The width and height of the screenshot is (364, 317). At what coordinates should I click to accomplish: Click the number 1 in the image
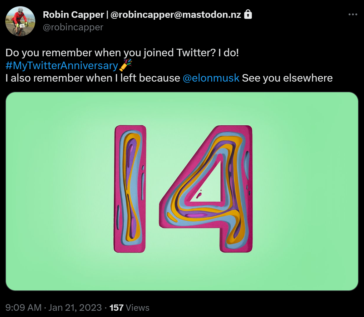click(x=130, y=189)
